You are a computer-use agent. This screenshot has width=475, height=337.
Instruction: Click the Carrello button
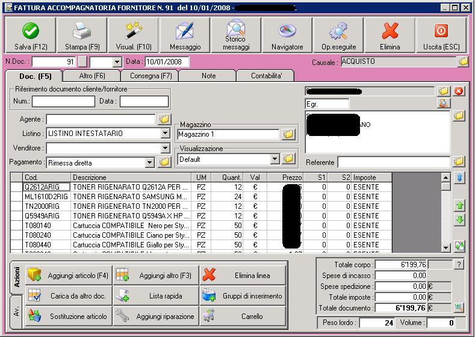(x=243, y=316)
